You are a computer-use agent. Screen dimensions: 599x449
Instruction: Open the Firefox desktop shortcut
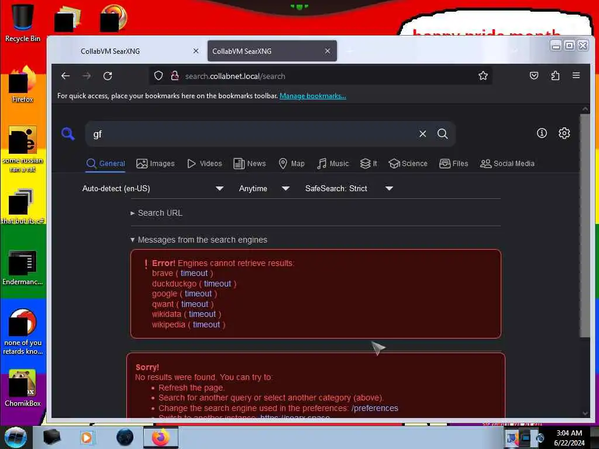23,85
